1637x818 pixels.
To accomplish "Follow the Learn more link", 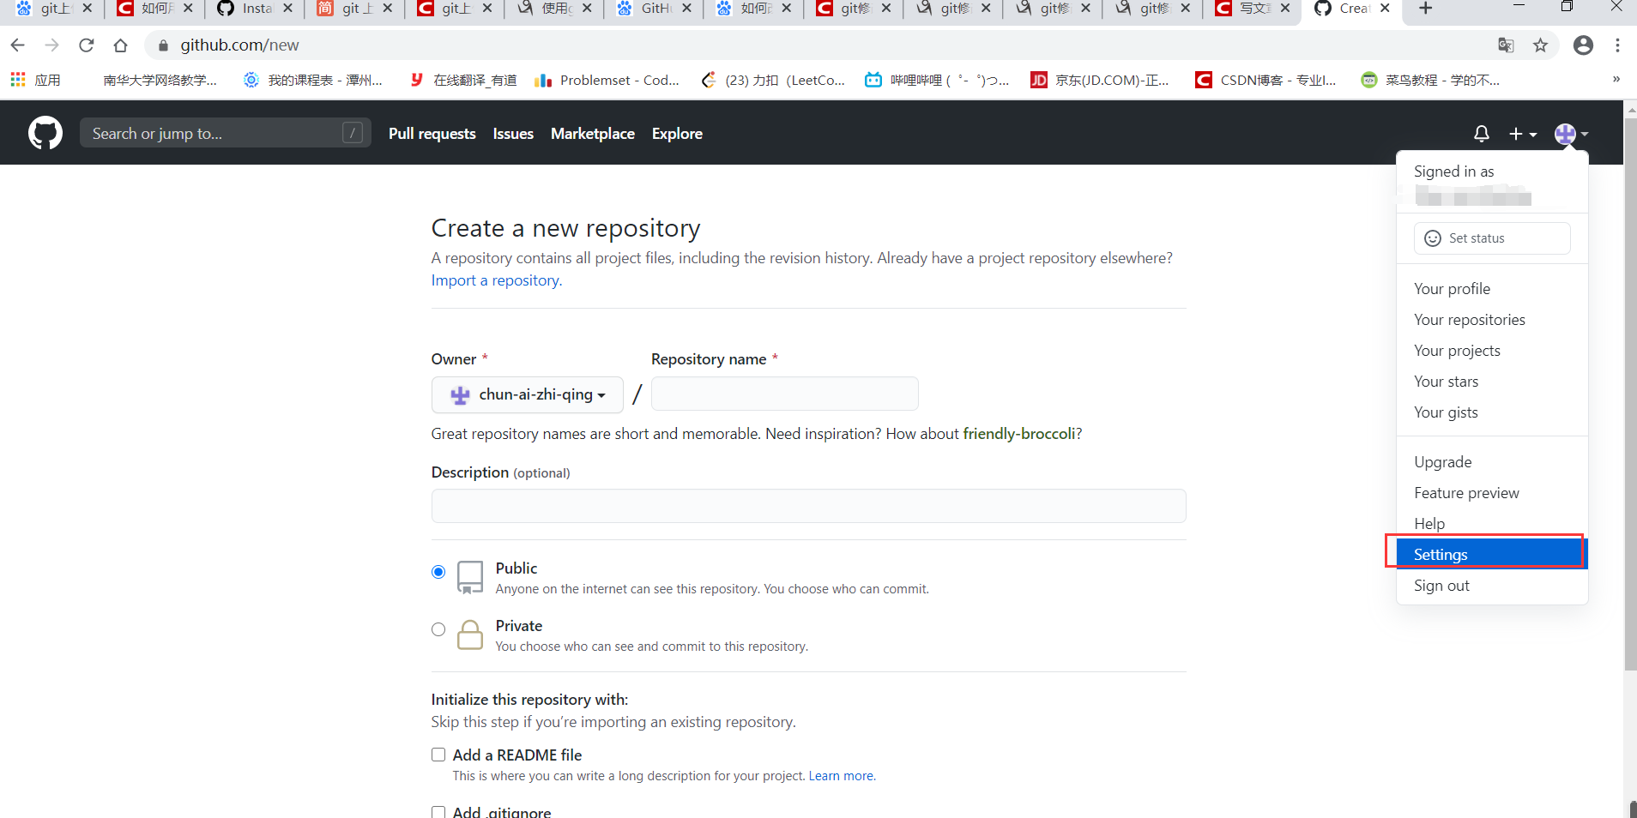I will tap(841, 776).
